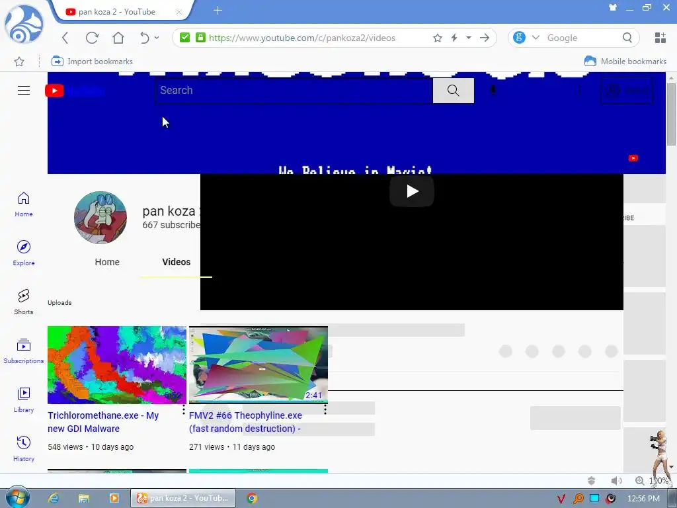Open YouTube sidebar Explore
The image size is (677, 508).
click(24, 253)
